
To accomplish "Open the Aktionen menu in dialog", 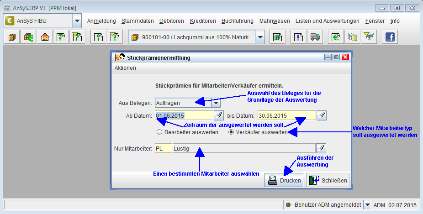I will (x=125, y=68).
